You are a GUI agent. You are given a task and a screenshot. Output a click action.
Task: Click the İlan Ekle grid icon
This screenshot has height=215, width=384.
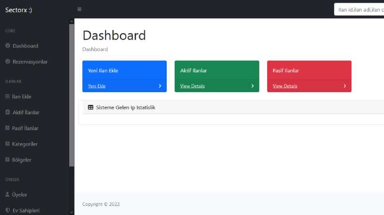tap(8, 96)
